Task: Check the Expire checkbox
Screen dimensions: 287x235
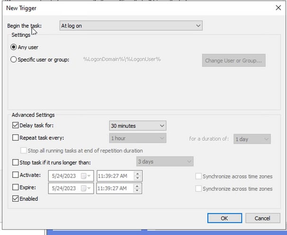Action: (15, 187)
